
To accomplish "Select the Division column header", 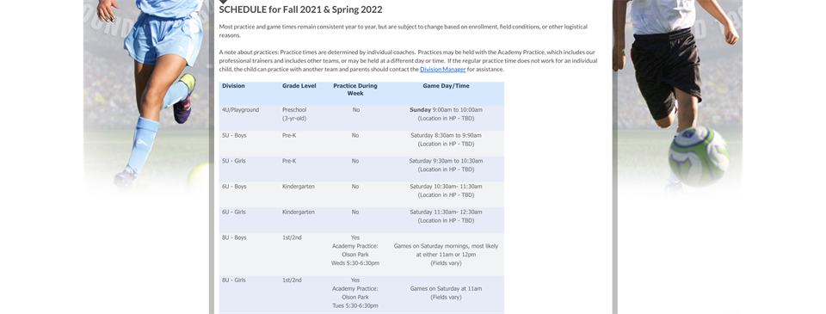I will [x=233, y=85].
